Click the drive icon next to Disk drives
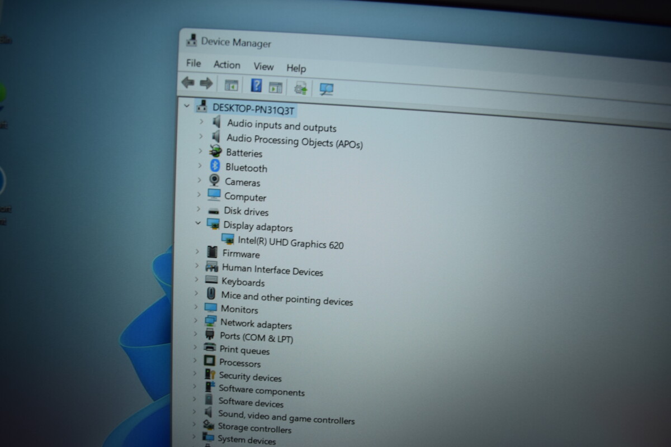The width and height of the screenshot is (671, 447). point(214,211)
